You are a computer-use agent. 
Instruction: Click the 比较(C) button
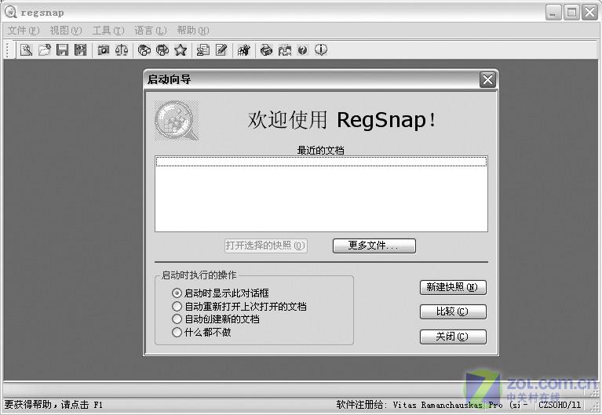pos(453,311)
